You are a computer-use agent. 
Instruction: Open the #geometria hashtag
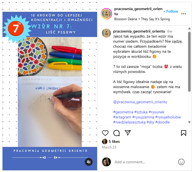coord(123,112)
